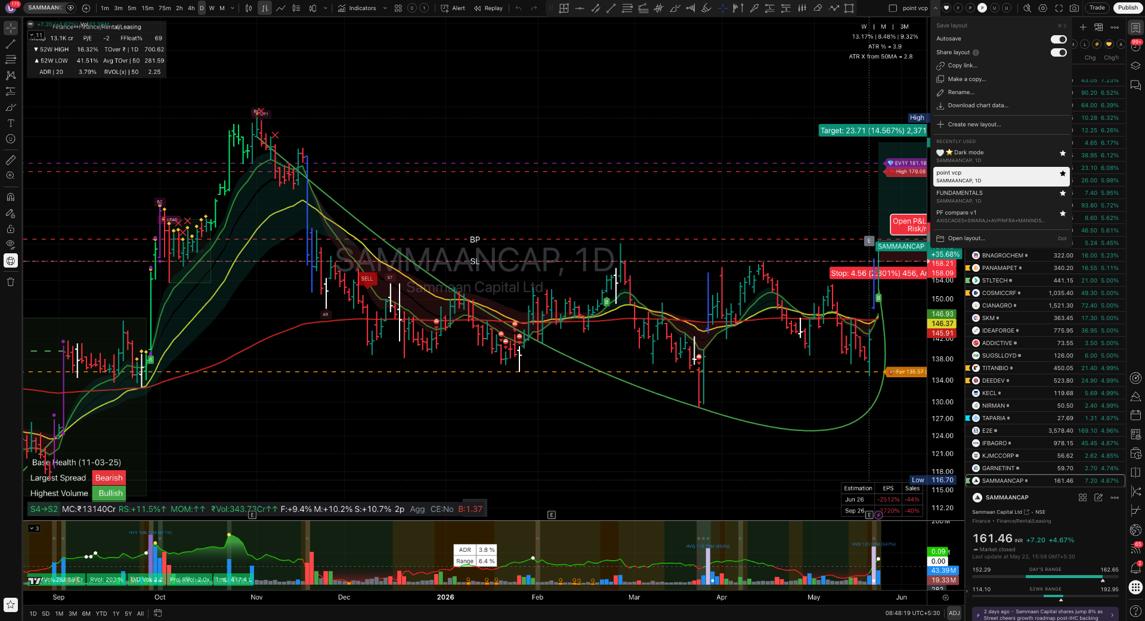Open quick search icon in top toolbar
1145x621 pixels.
[1027, 8]
